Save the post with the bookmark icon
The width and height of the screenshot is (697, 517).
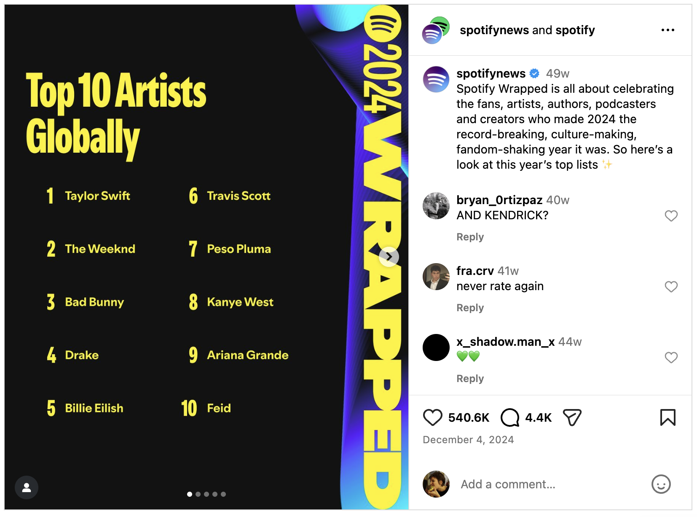(669, 417)
